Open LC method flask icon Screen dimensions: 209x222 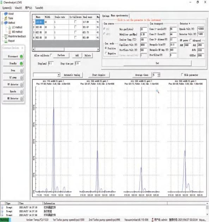[x=10, y=27]
